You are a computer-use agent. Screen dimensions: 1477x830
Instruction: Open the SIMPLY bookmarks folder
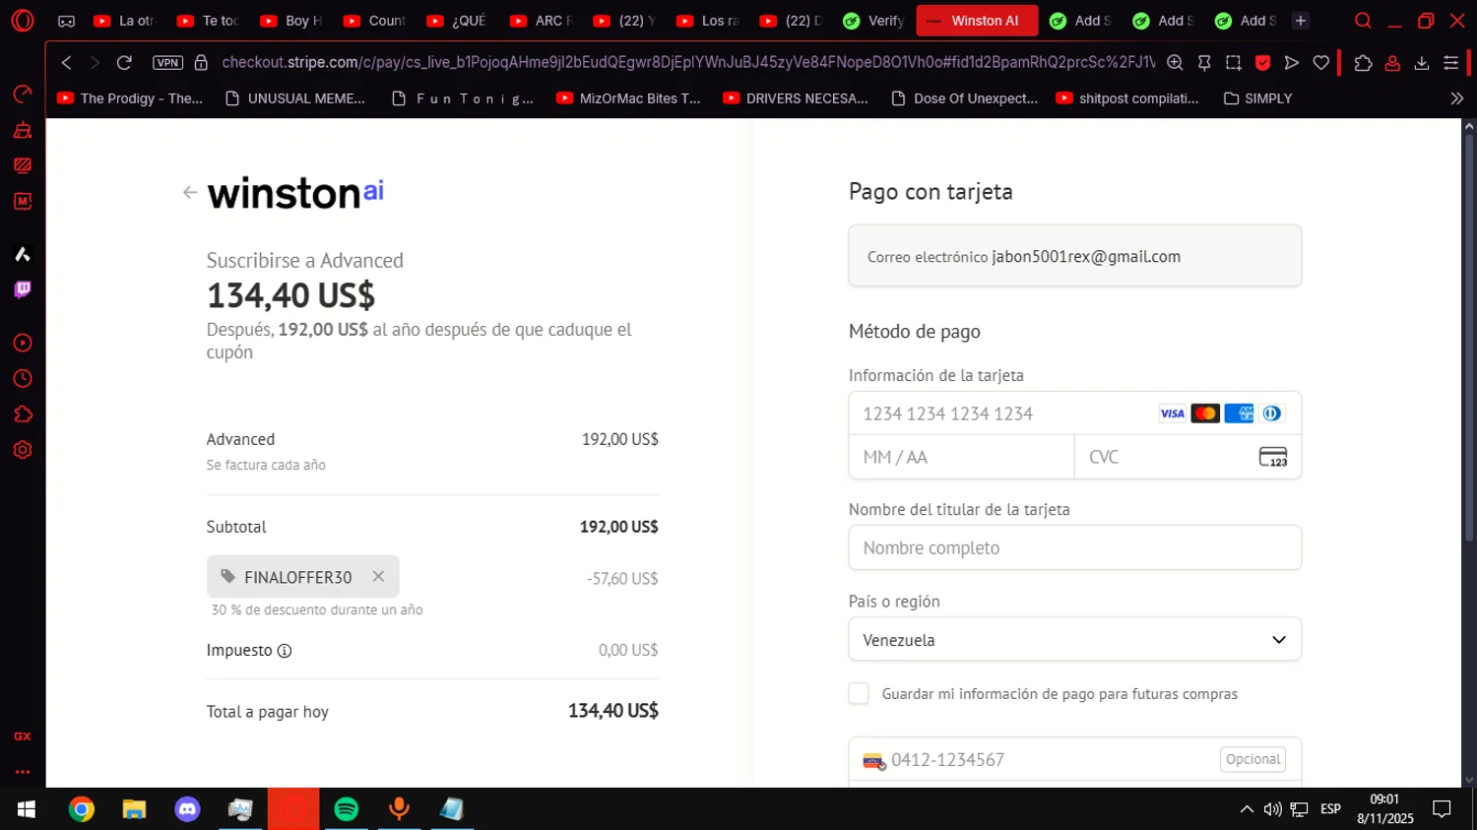1257,98
